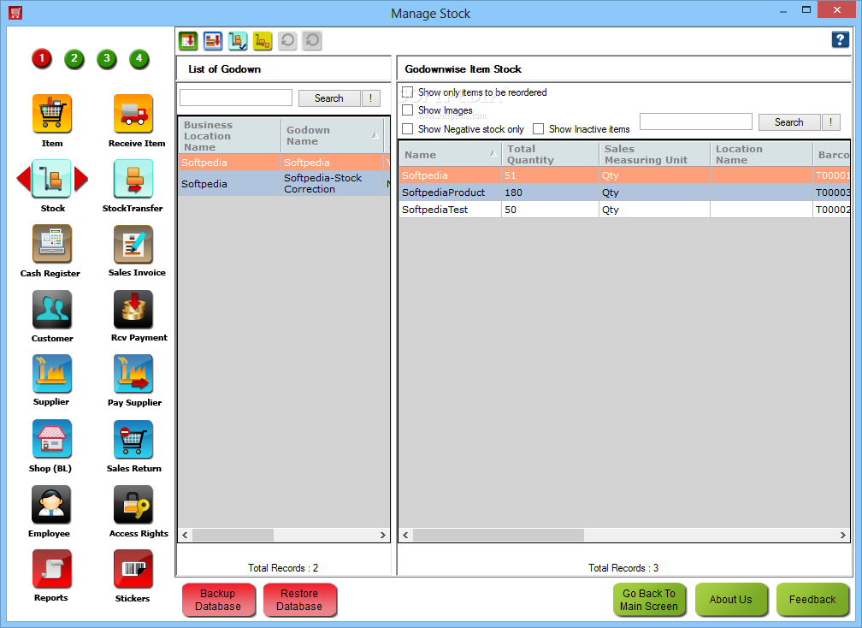Focus the godown list search field
This screenshot has height=628, width=862.
(x=236, y=98)
